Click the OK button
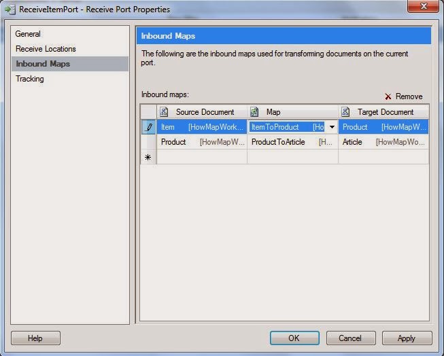 pos(294,338)
